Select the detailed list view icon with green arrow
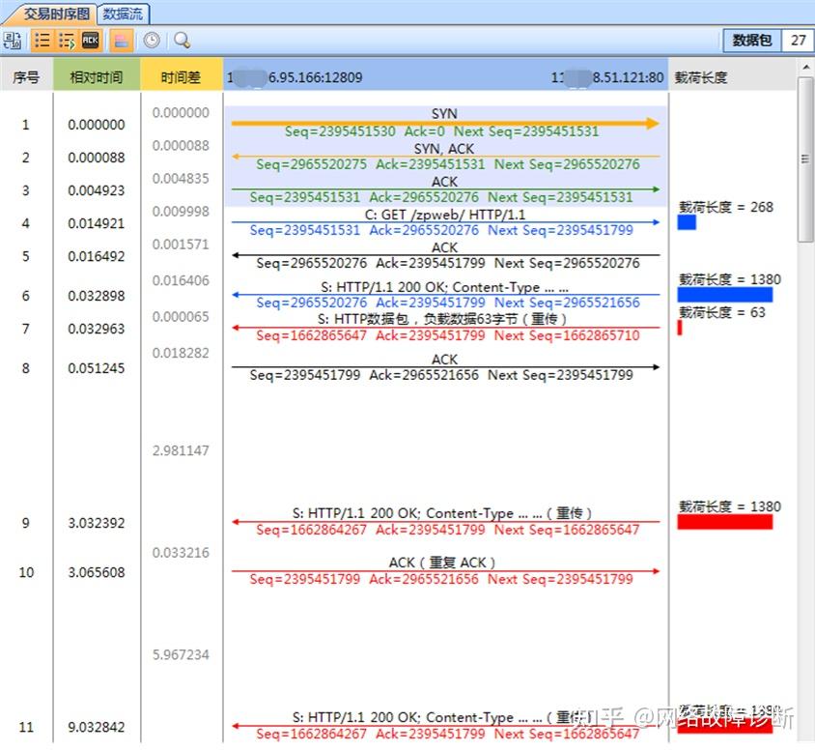Screen dimensions: 815x751 pos(66,41)
